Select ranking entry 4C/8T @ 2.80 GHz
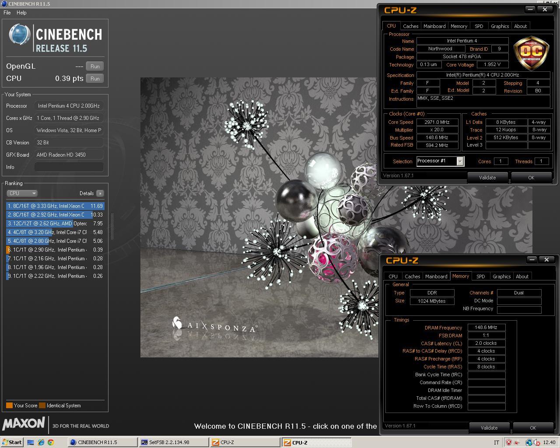The image size is (560, 448). click(x=55, y=241)
